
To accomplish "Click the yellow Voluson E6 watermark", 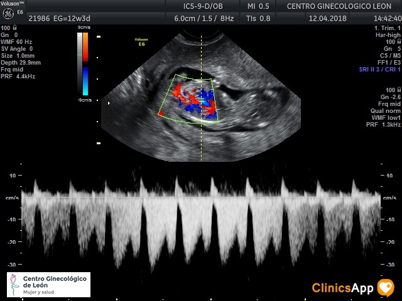I will [x=141, y=41].
